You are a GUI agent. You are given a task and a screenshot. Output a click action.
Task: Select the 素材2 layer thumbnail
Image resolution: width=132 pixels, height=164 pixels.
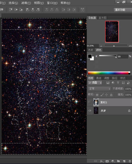click(96, 102)
